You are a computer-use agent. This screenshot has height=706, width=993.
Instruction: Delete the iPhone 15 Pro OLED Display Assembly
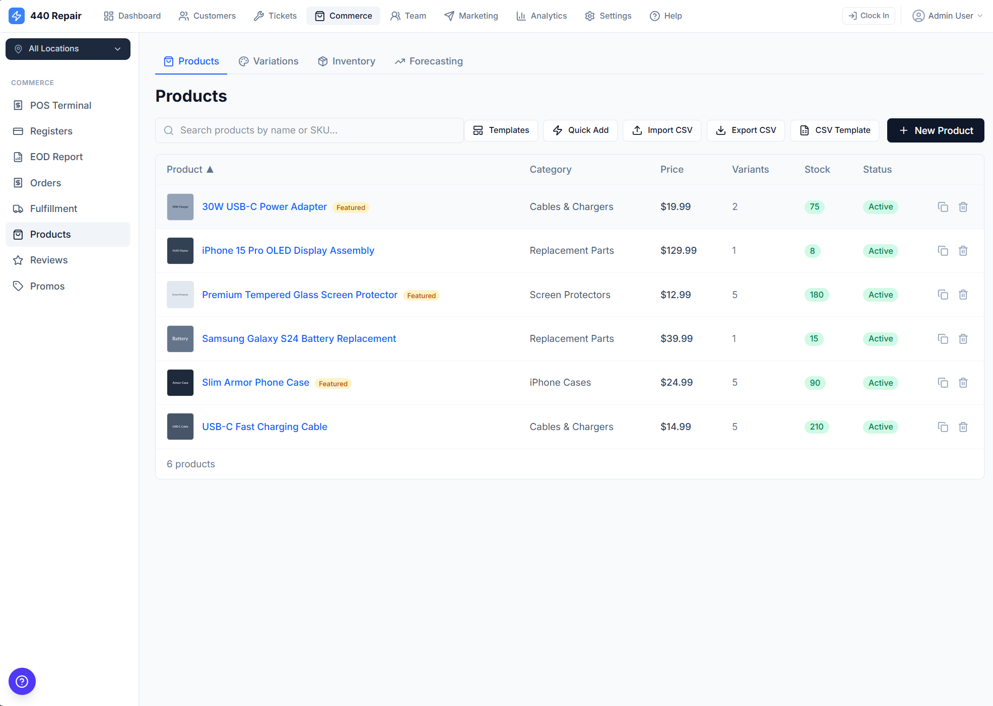(x=963, y=250)
